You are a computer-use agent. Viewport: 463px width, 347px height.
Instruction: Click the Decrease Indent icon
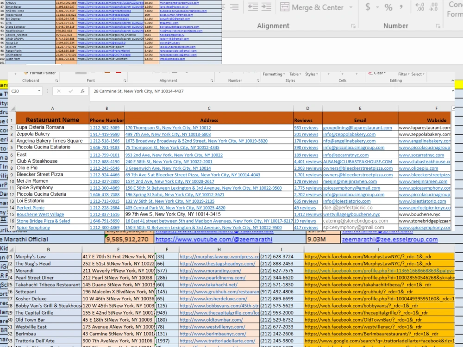pyautogui.click(x=253, y=7)
